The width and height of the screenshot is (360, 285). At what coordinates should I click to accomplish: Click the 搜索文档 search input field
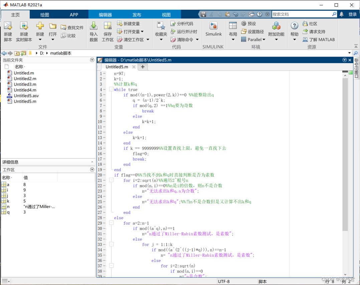click(302, 14)
